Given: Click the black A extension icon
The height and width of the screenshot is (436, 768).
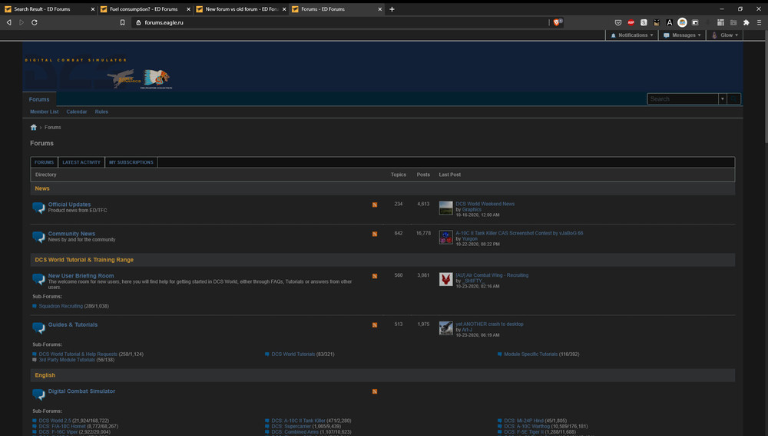Looking at the screenshot, I should (x=669, y=22).
